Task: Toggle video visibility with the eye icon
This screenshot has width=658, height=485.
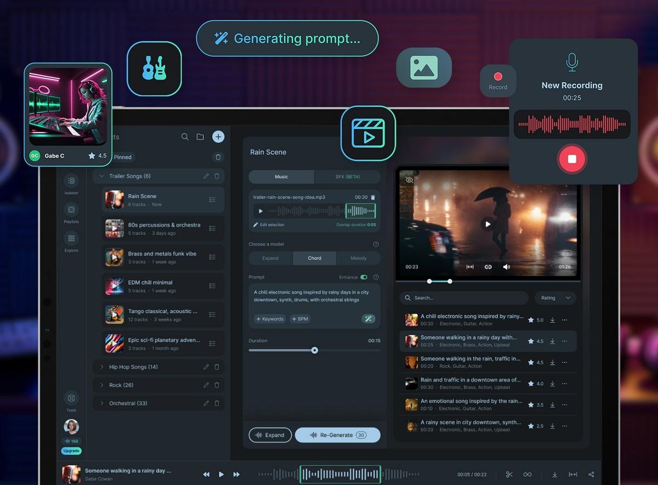Action: (409, 180)
